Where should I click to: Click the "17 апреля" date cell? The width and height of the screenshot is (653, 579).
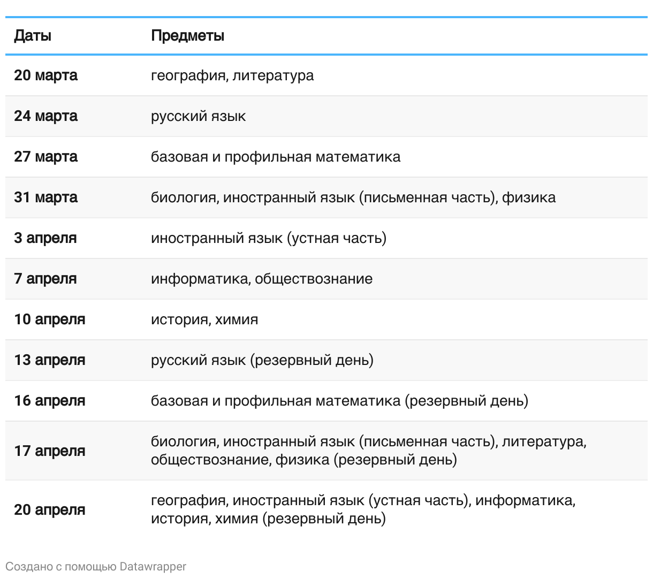click(49, 451)
